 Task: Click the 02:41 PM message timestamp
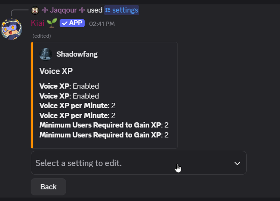click(x=102, y=23)
